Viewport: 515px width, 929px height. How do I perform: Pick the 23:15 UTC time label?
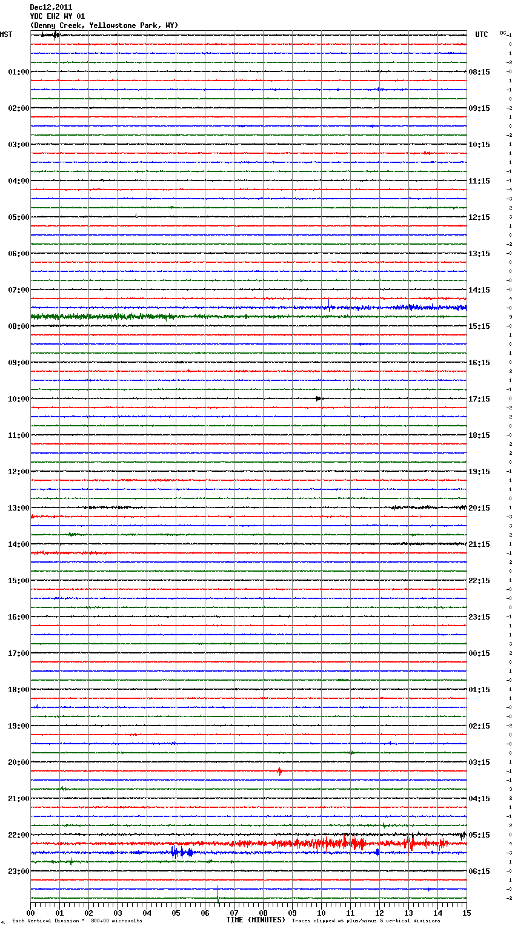479,617
